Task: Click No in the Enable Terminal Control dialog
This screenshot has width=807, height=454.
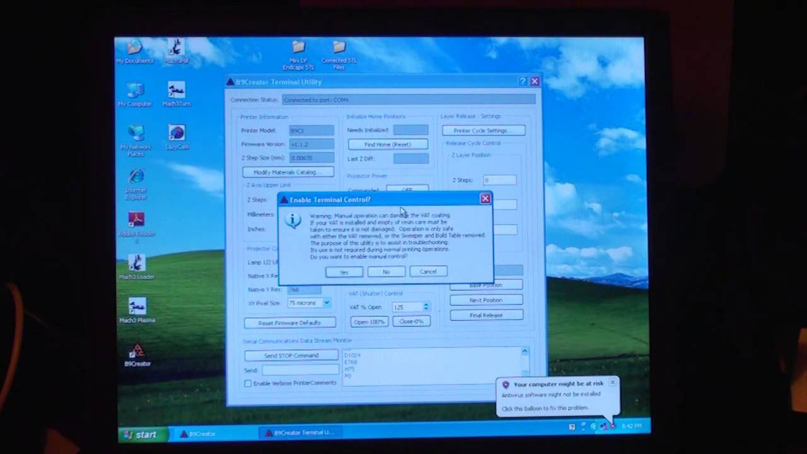Action: [386, 272]
